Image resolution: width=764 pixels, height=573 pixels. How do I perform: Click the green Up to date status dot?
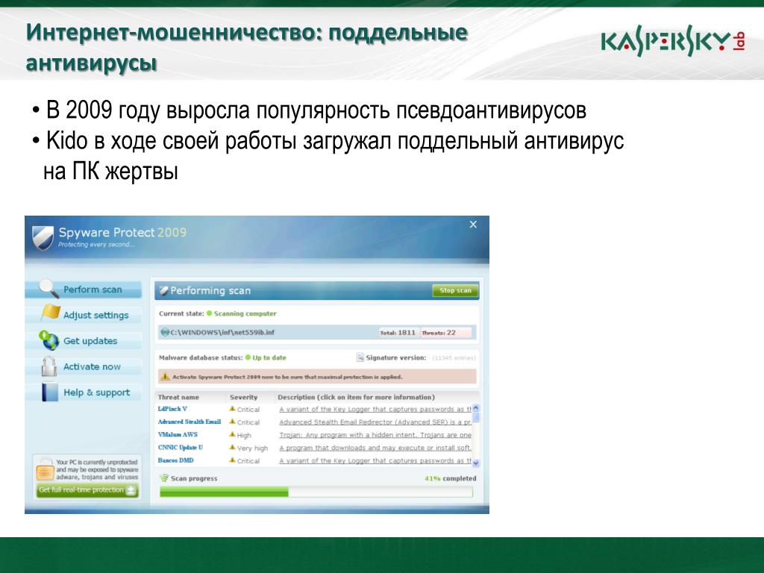pyautogui.click(x=248, y=357)
